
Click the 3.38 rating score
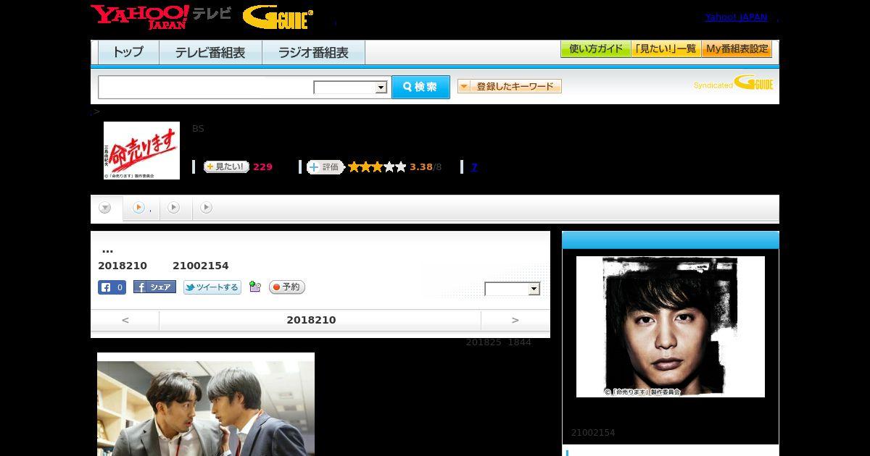point(421,167)
